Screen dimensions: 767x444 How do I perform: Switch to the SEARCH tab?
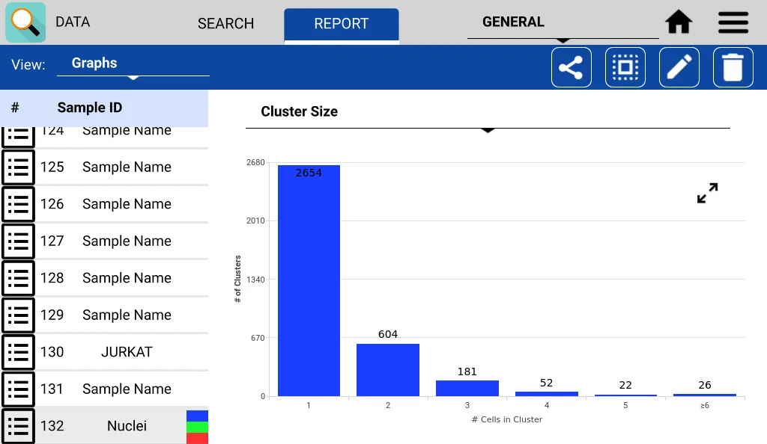[x=225, y=23]
